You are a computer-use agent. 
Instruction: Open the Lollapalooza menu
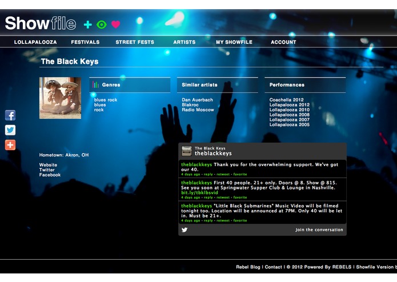35,42
